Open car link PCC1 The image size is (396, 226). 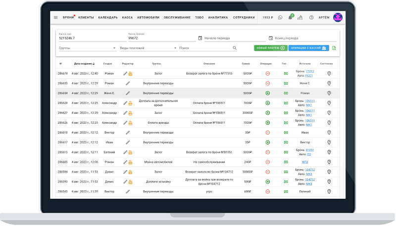click(x=309, y=76)
